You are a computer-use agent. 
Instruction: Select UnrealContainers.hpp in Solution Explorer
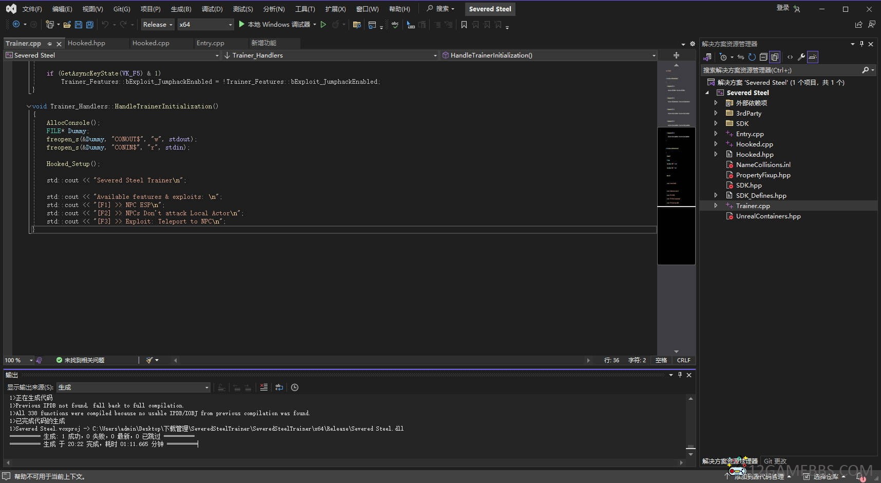point(768,216)
